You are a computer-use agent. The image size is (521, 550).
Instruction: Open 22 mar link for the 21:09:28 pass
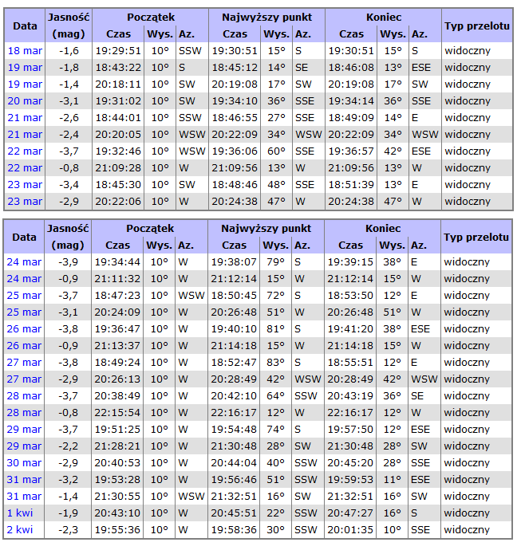(25, 168)
